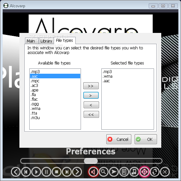Select .mpc in Available file types
The width and height of the screenshot is (181, 181).
tap(55, 81)
